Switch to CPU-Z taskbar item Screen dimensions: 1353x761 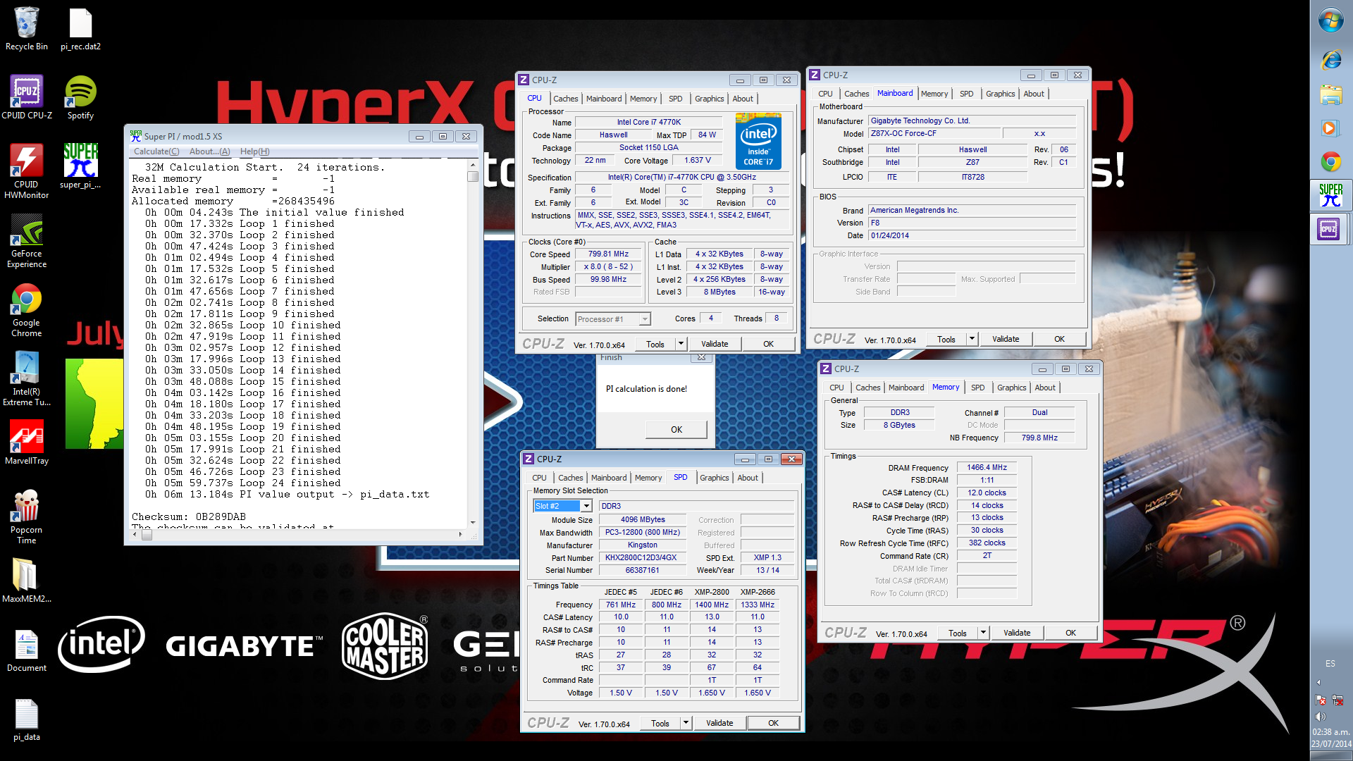pos(1330,229)
